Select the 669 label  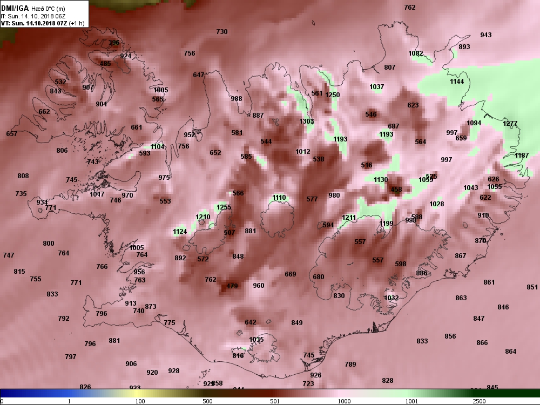coord(291,274)
